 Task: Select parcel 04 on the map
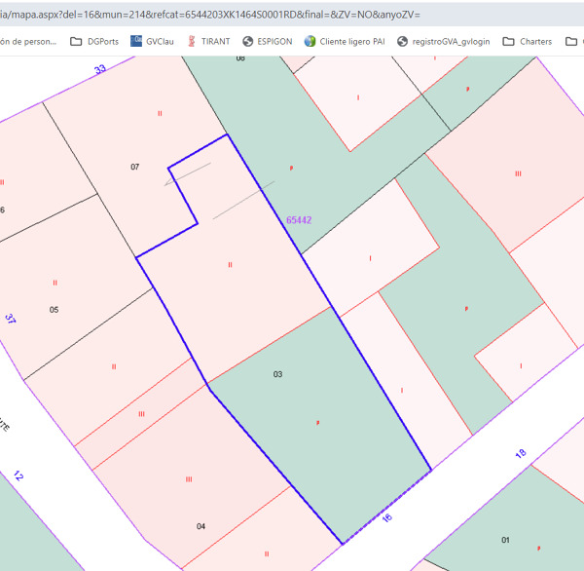(x=201, y=526)
